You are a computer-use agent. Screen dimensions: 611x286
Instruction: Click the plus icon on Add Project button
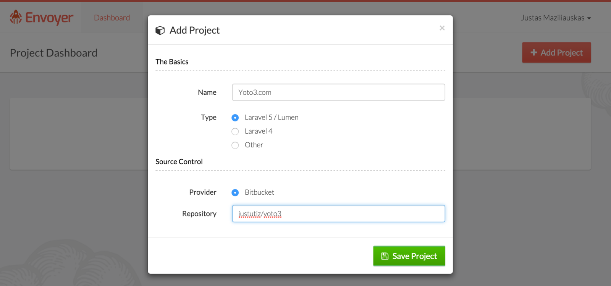coord(534,52)
